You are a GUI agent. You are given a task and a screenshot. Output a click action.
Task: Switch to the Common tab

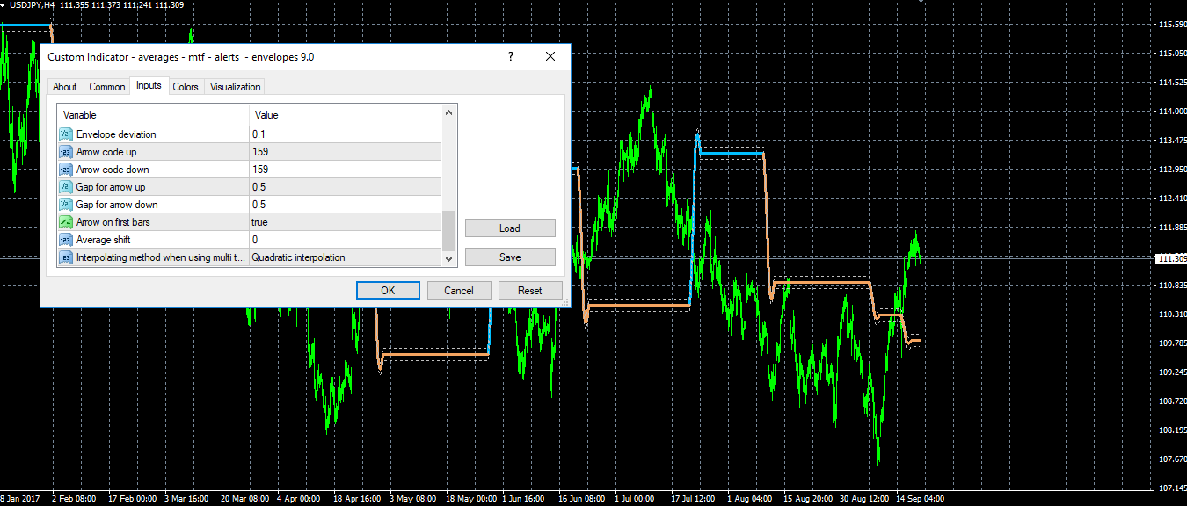pos(107,87)
